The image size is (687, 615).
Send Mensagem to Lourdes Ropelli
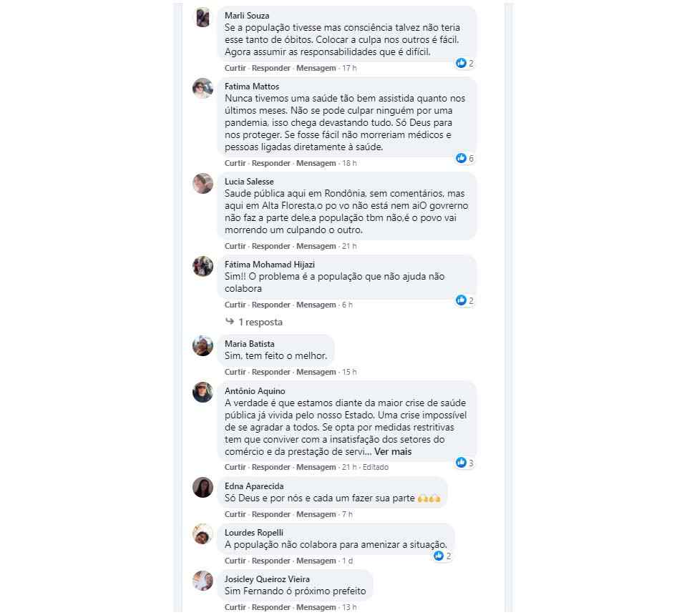click(316, 561)
